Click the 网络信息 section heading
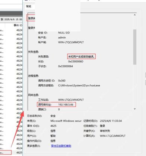The width and height of the screenshot is (146, 156). (34, 95)
